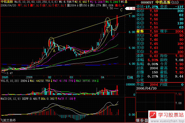Click the 现手 2004 value
Screen dimensions: 185x123
(x=179, y=31)
